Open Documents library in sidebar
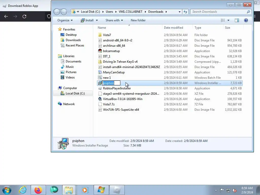Screen dimensions: 260x195 pyautogui.click(x=73, y=61)
